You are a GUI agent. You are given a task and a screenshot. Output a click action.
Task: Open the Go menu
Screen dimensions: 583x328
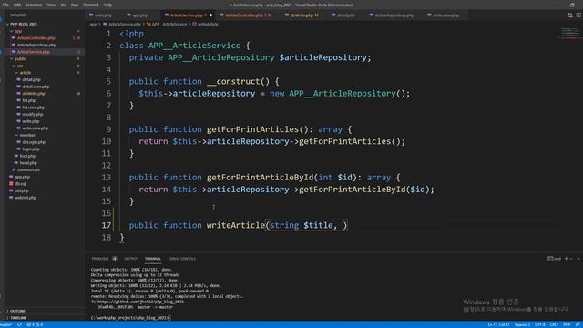63,5
